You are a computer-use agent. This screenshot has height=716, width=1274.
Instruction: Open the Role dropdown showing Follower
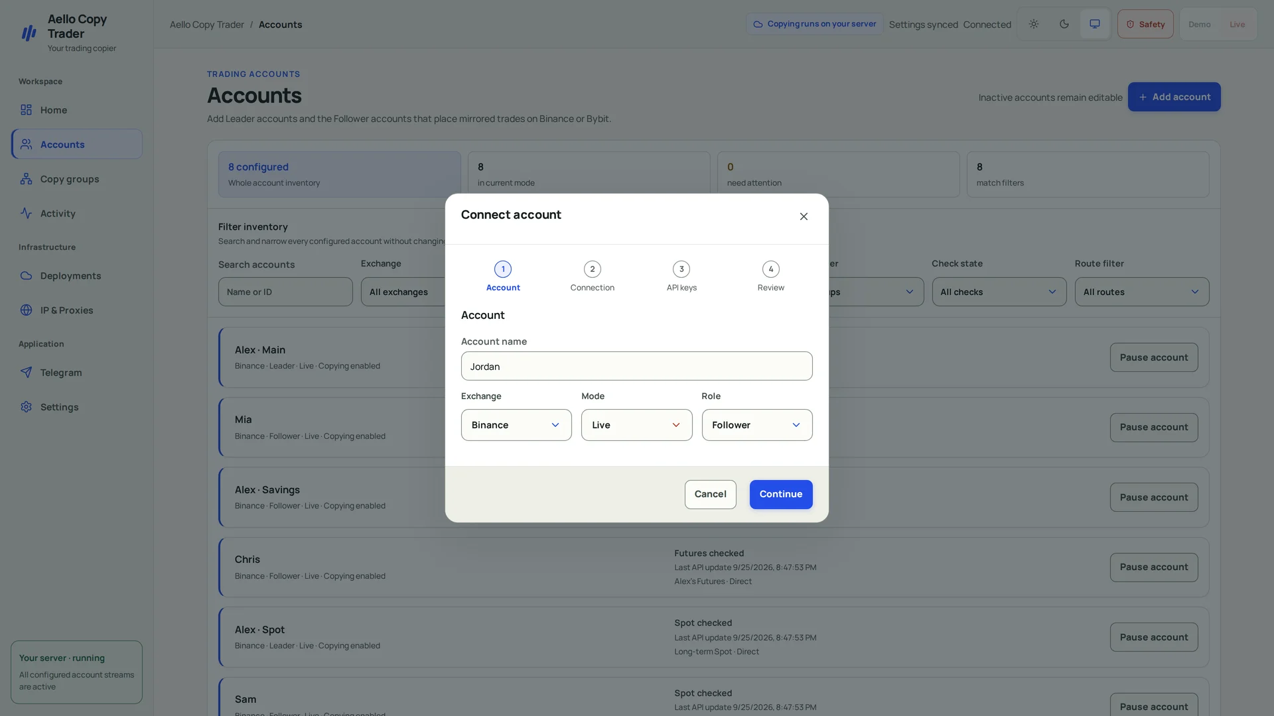[757, 425]
